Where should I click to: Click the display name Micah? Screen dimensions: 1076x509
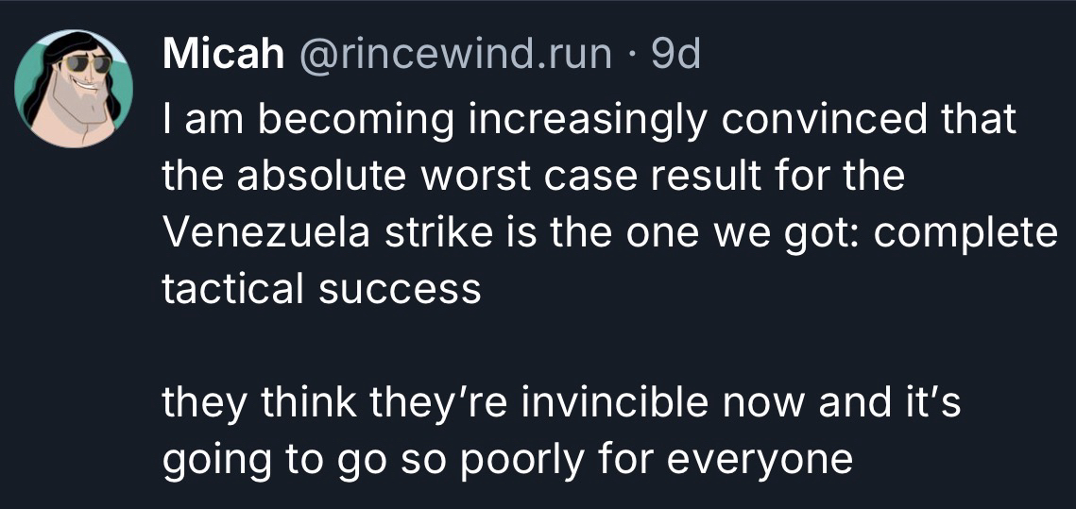coord(224,56)
